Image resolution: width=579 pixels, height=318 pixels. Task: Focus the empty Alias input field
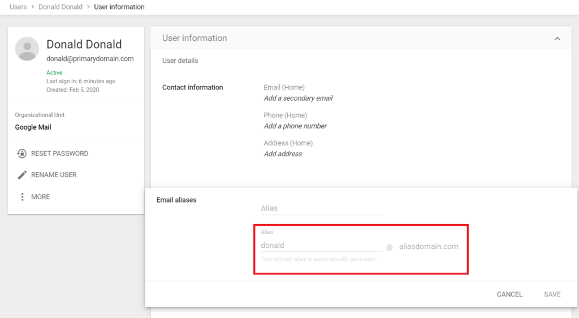[322, 208]
